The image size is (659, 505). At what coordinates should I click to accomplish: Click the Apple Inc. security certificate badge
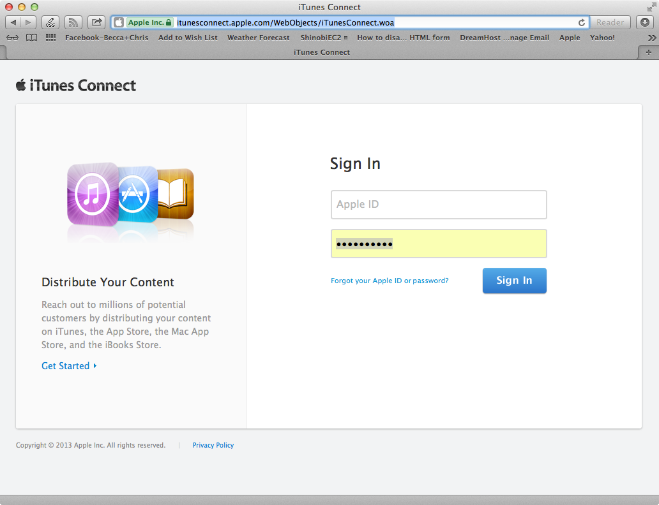pyautogui.click(x=149, y=22)
